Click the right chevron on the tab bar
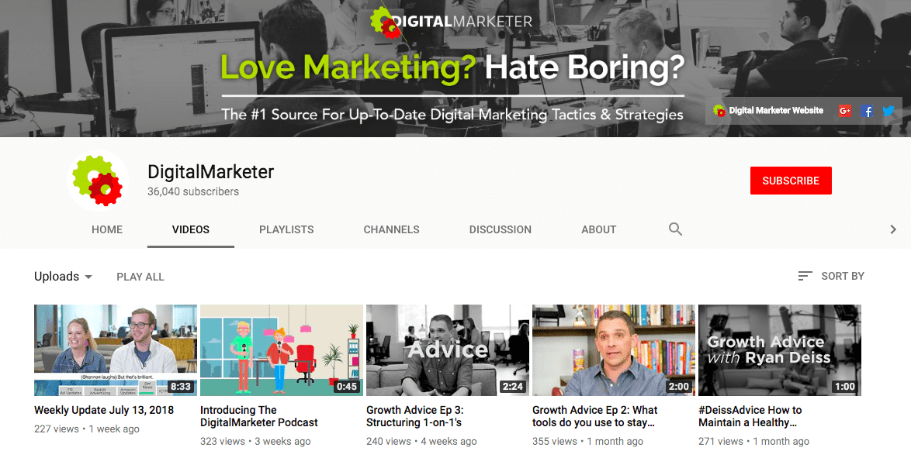The image size is (911, 458). click(x=893, y=229)
